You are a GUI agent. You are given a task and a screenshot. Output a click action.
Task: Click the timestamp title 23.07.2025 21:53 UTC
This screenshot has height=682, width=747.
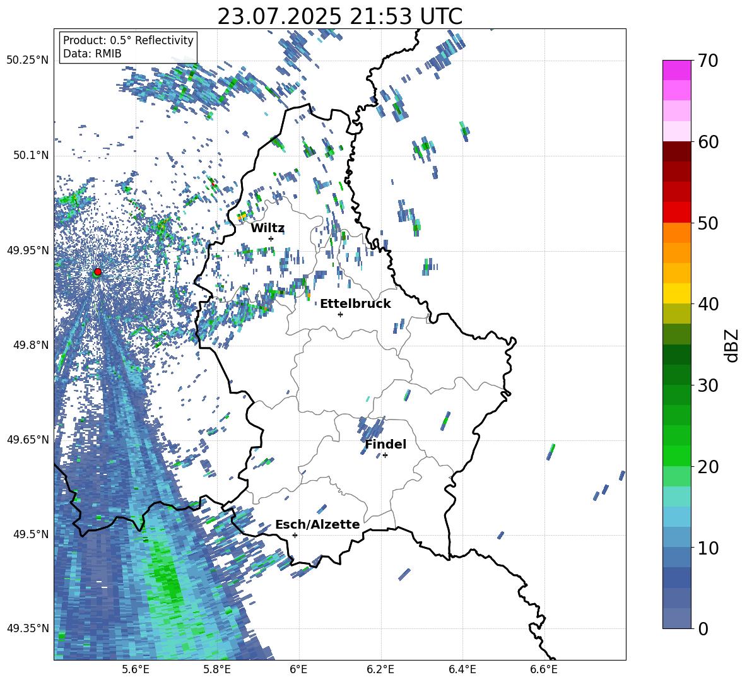coord(339,16)
